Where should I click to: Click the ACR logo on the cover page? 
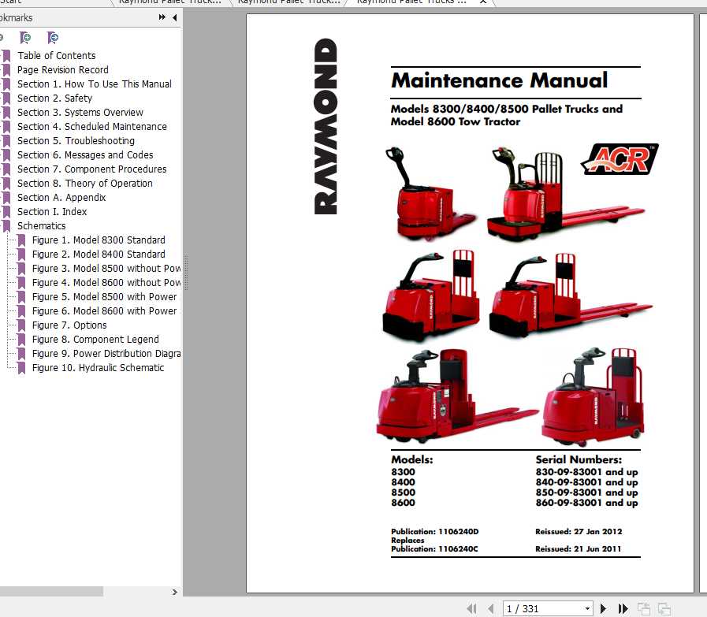pos(620,159)
